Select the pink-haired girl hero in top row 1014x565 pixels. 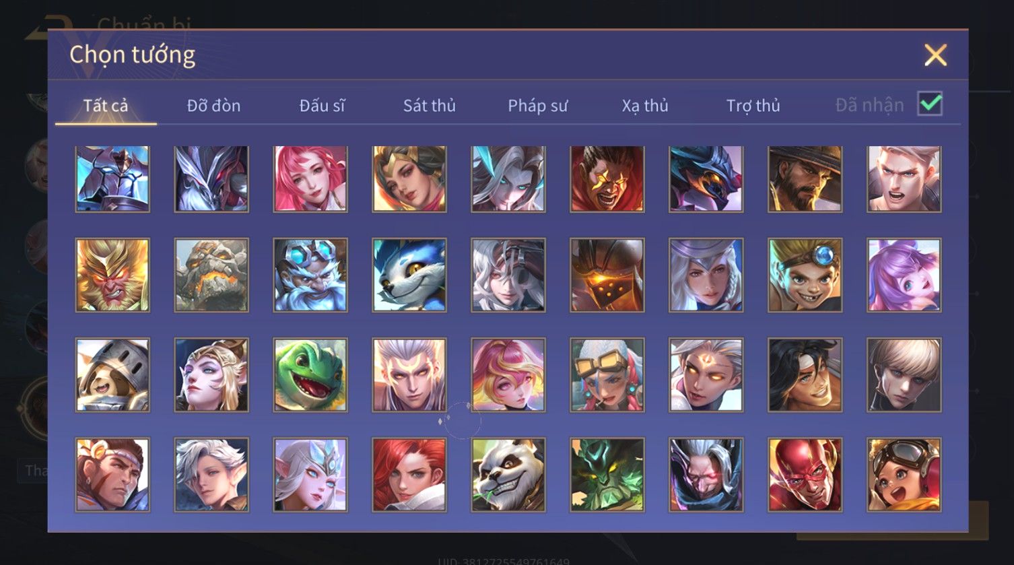click(310, 179)
